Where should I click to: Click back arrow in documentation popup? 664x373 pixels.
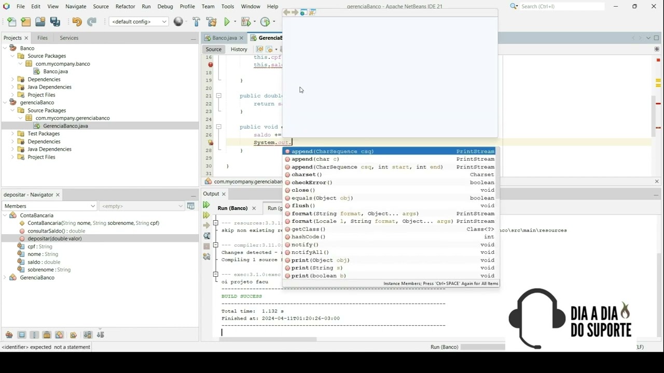(286, 12)
